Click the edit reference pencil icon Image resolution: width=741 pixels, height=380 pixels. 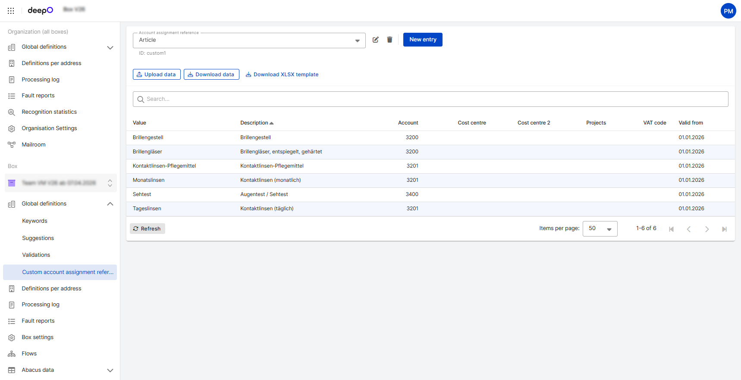tap(376, 40)
